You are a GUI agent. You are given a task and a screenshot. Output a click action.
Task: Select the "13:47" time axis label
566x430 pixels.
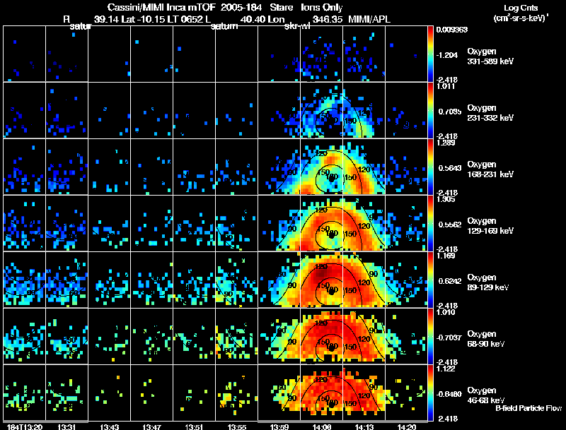point(151,426)
